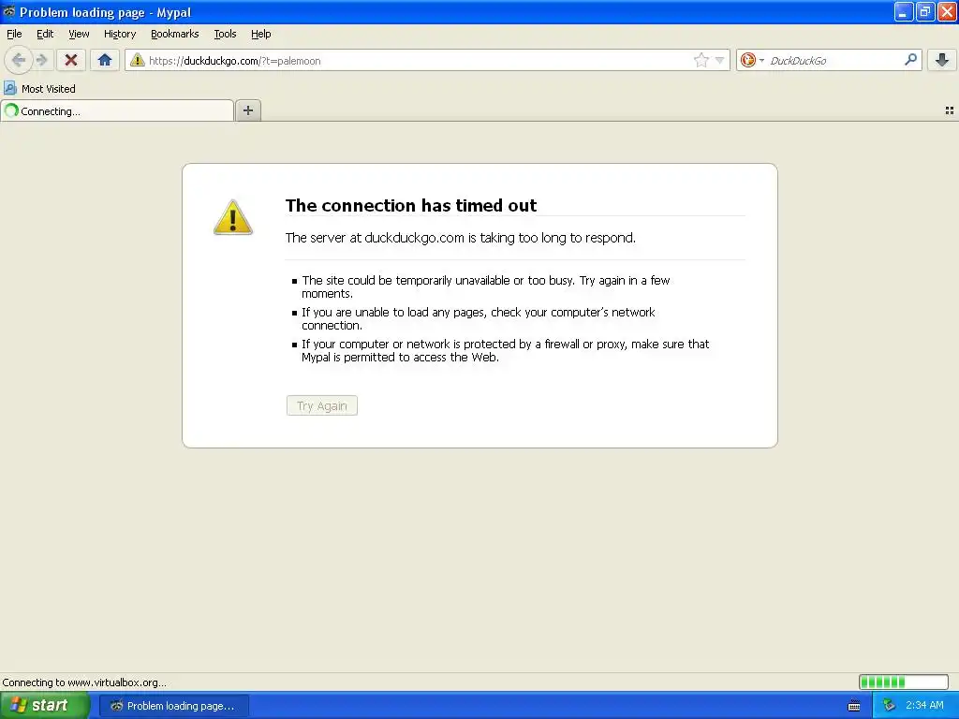Click the text about duckduckgo.com taking too long
Screen dimensions: 959x719
tap(461, 238)
